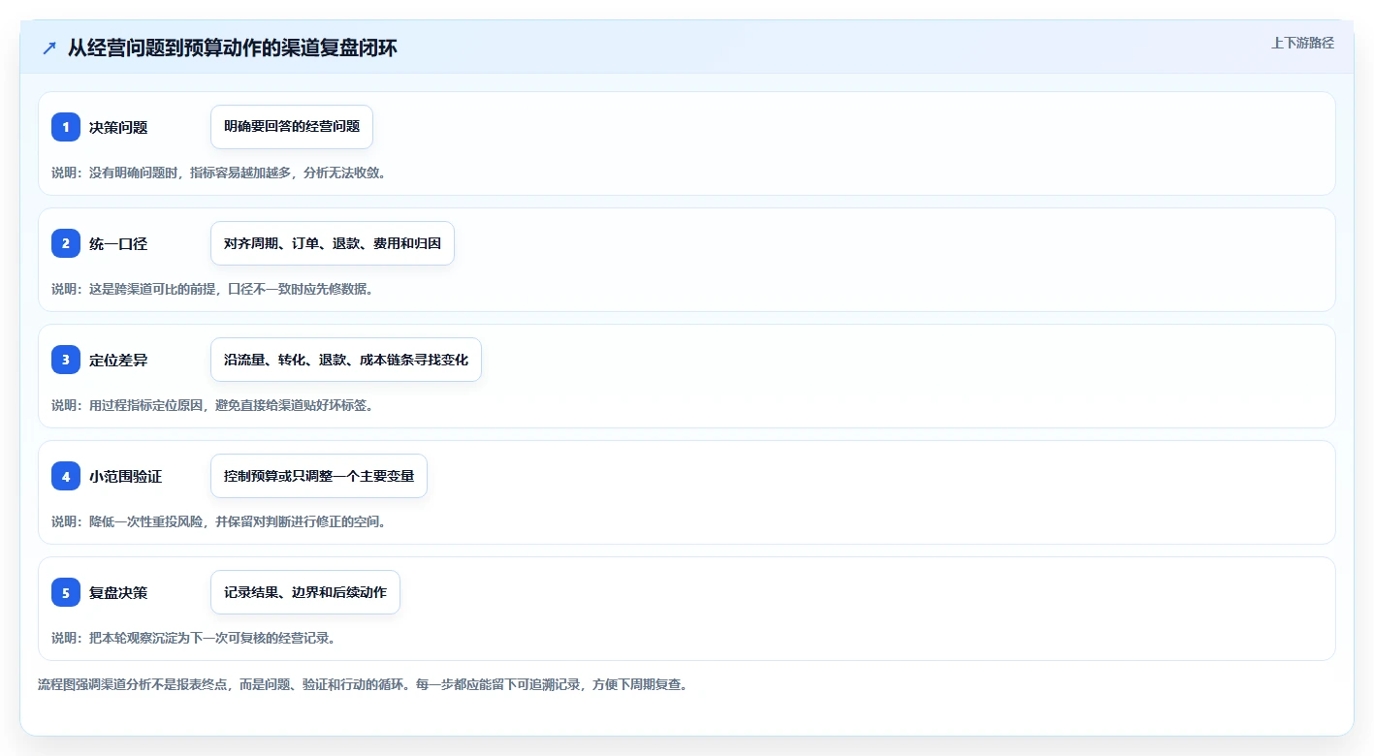Select the 小范围验证 step label

click(x=126, y=476)
